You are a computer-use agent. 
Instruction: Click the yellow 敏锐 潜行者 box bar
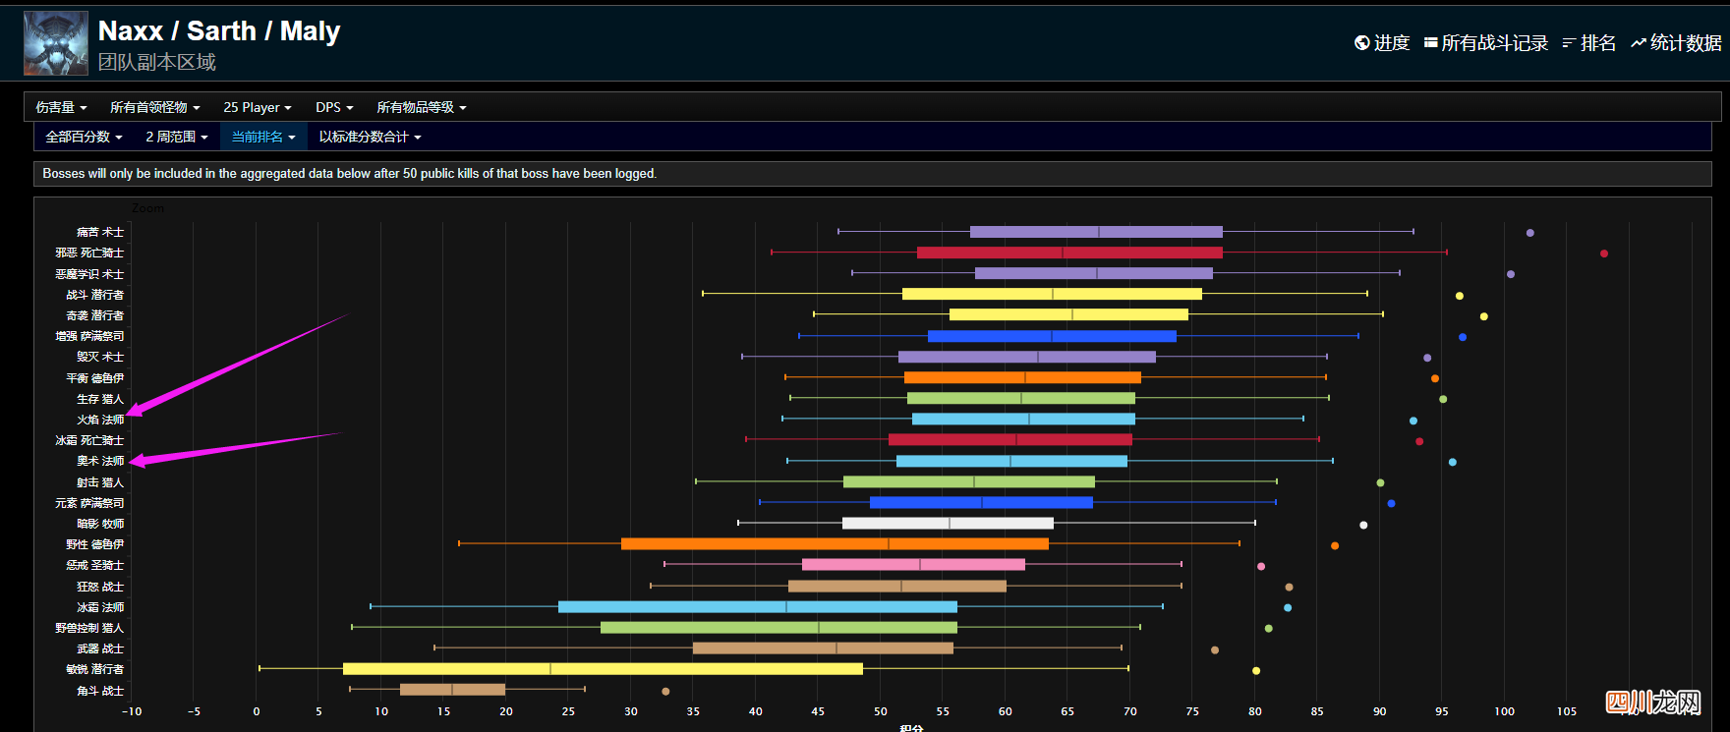[603, 669]
